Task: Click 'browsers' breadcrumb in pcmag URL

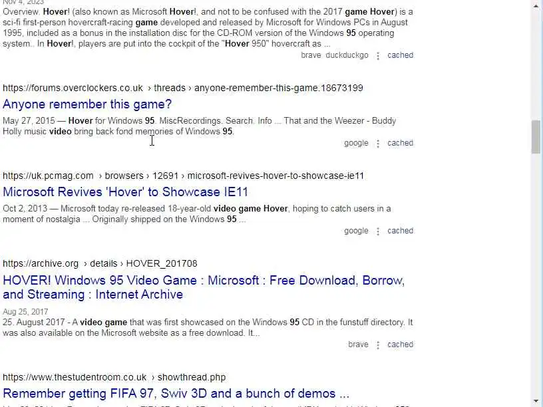Action: (x=124, y=176)
